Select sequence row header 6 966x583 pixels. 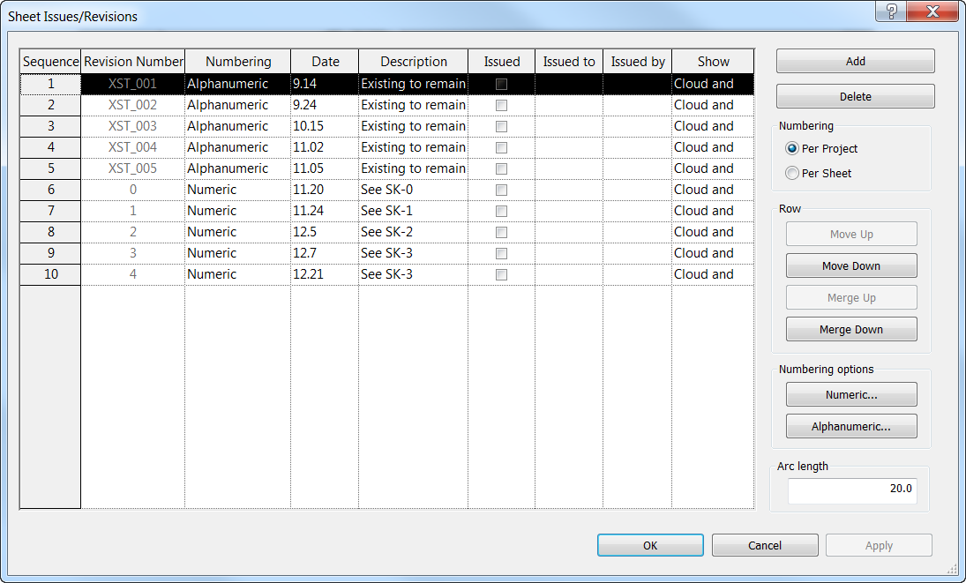coord(50,190)
